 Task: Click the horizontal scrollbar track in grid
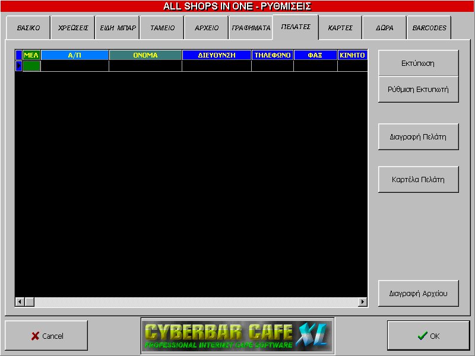coord(196,302)
